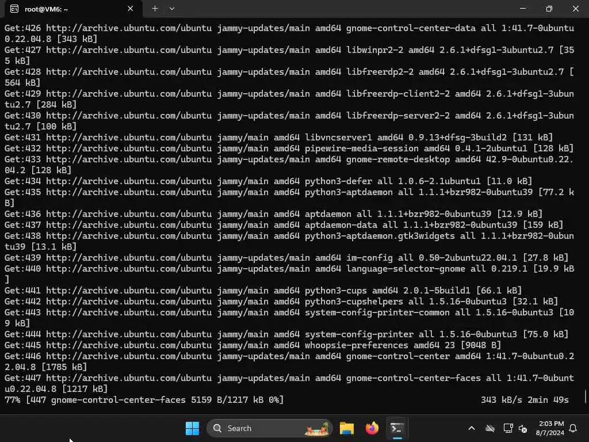The height and width of the screenshot is (442, 589).
Task: Click Get:429 libfreerdp-client2-2 line
Action: click(289, 99)
